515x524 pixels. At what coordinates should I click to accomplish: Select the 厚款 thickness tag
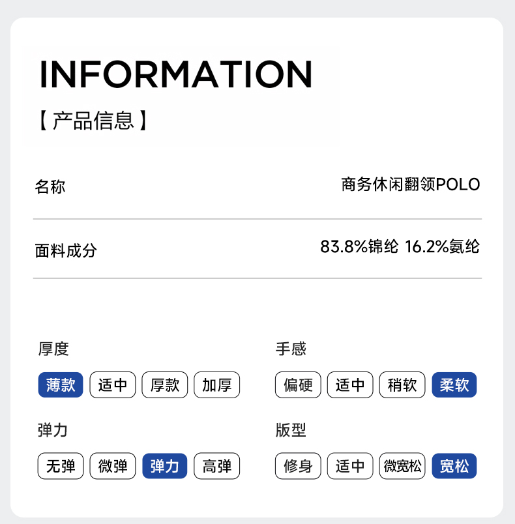(165, 385)
